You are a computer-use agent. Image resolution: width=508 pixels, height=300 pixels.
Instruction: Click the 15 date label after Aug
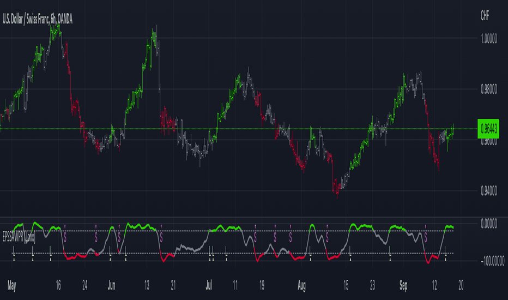(x=346, y=285)
